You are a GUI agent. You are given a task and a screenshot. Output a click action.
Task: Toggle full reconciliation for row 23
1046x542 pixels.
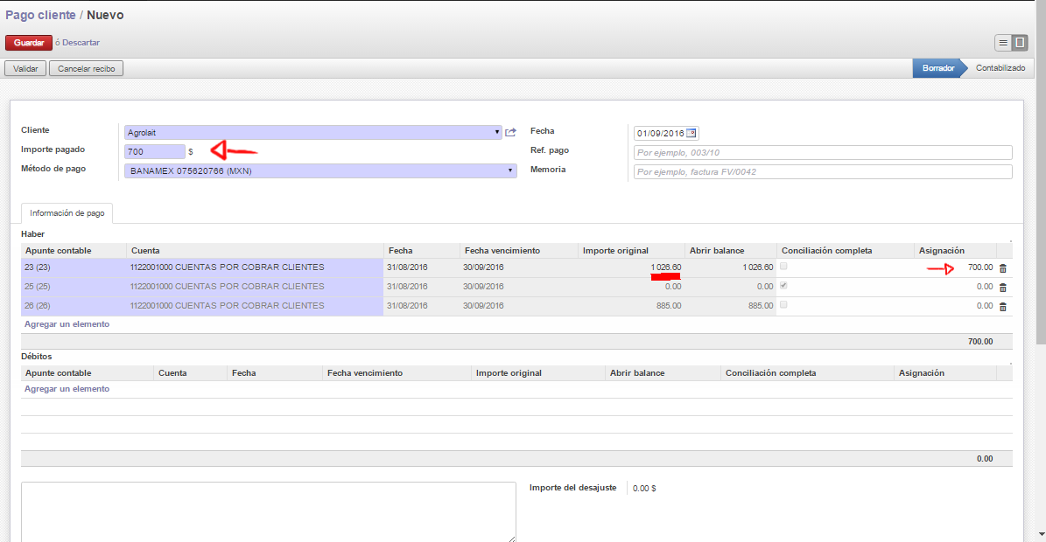[x=783, y=267]
